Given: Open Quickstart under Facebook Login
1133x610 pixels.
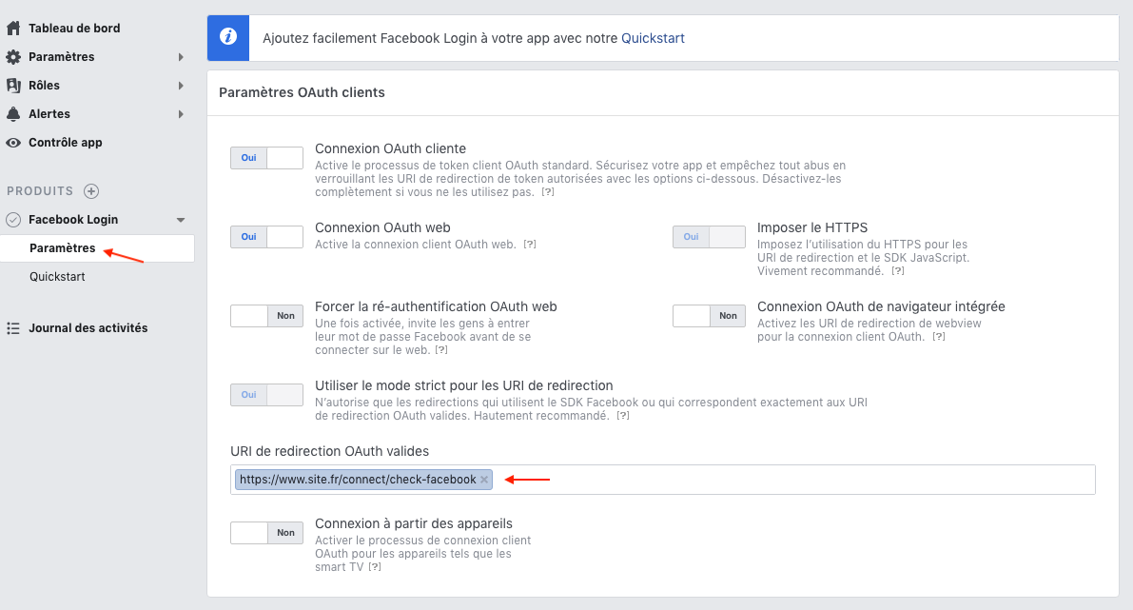Looking at the screenshot, I should [x=57, y=277].
